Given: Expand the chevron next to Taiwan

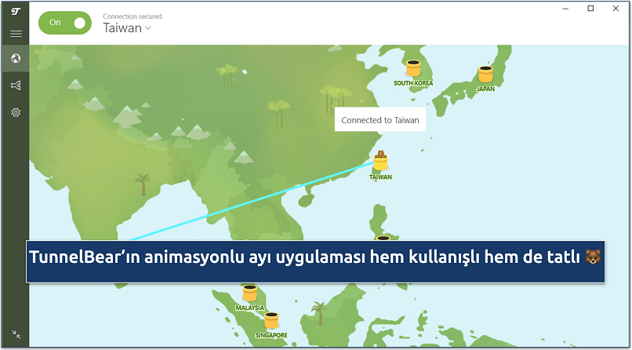Looking at the screenshot, I should (148, 28).
